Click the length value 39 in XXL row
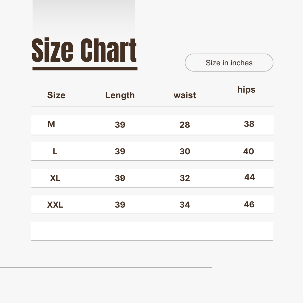The image size is (303, 303). 120,205
